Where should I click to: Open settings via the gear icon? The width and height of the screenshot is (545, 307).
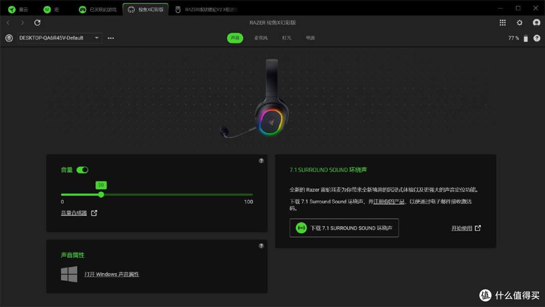519,23
